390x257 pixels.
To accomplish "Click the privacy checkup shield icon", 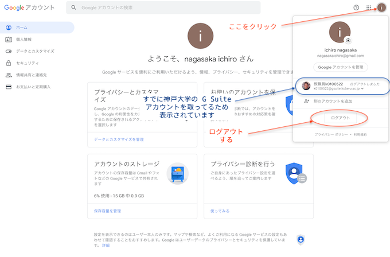I will coord(296,173).
